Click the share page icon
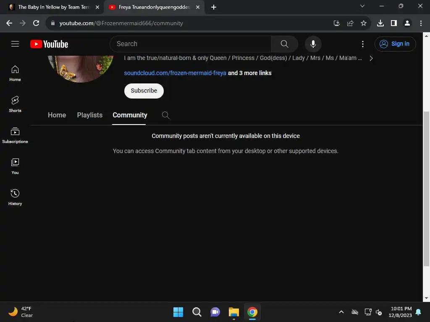The image size is (430, 322). point(350,23)
